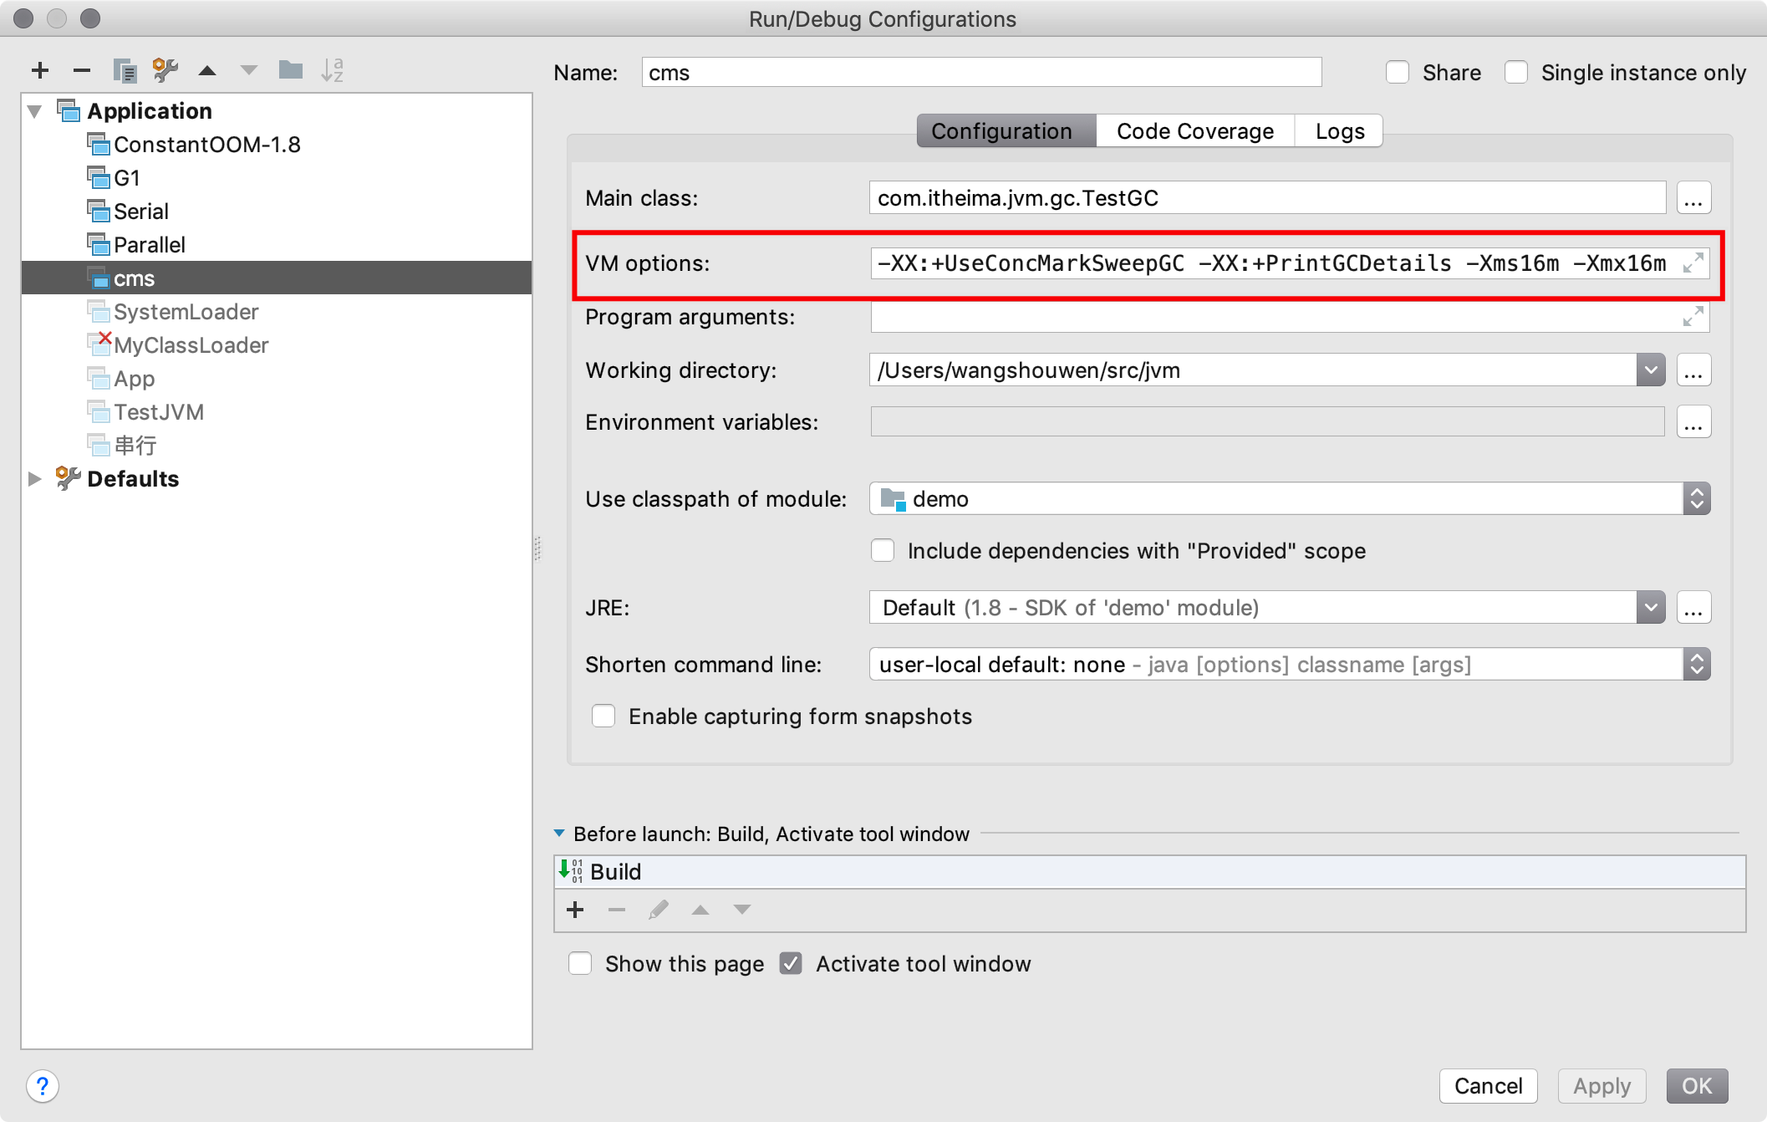Toggle Include dependencies with Provided scope
The width and height of the screenshot is (1767, 1122).
click(x=883, y=551)
